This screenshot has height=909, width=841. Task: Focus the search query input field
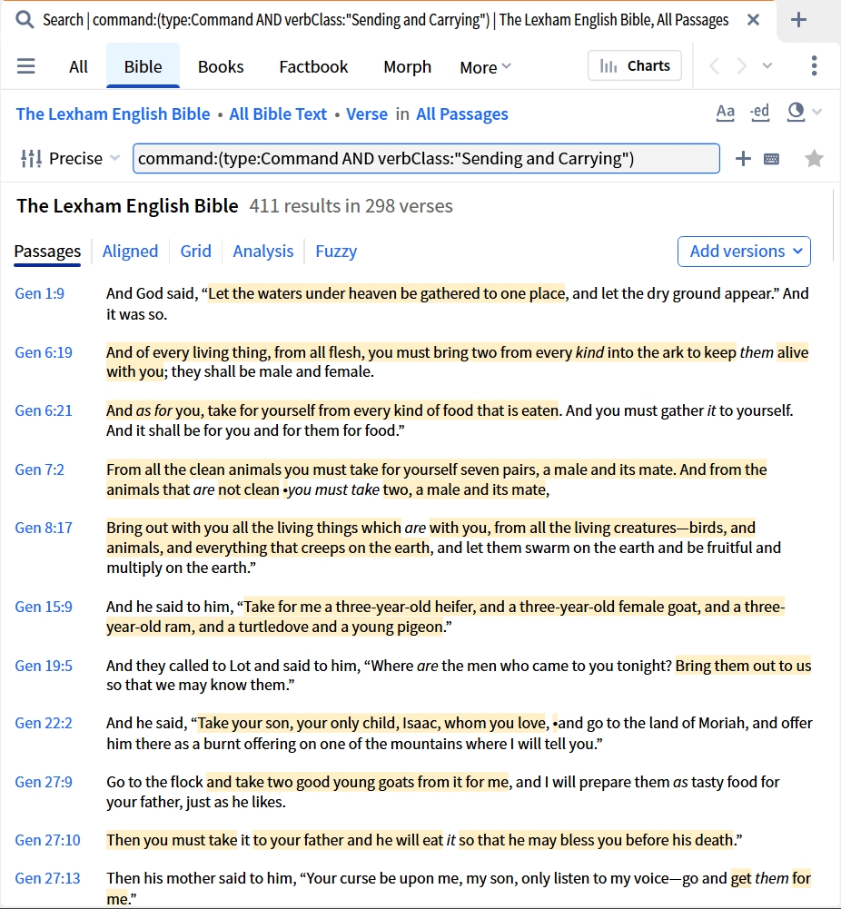click(x=426, y=158)
